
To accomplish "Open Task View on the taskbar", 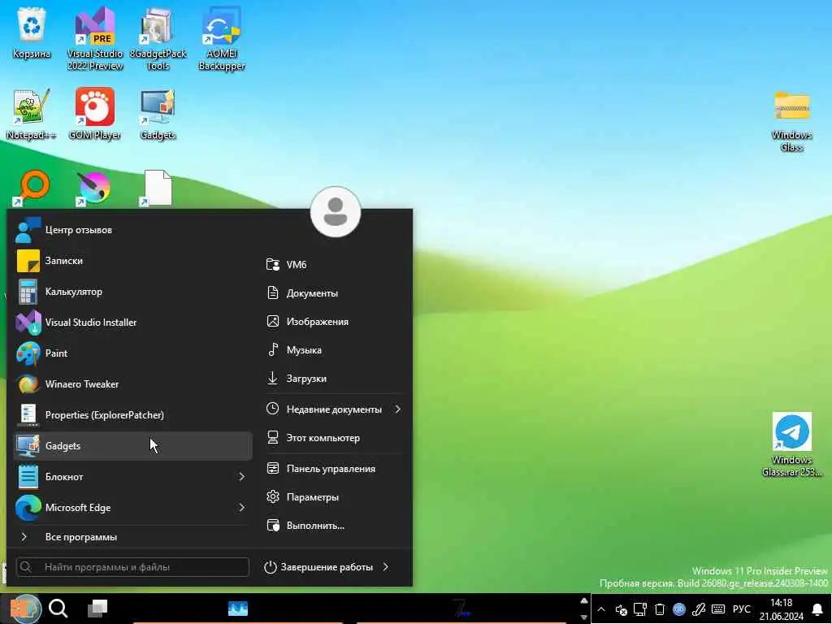I will pyautogui.click(x=97, y=609).
